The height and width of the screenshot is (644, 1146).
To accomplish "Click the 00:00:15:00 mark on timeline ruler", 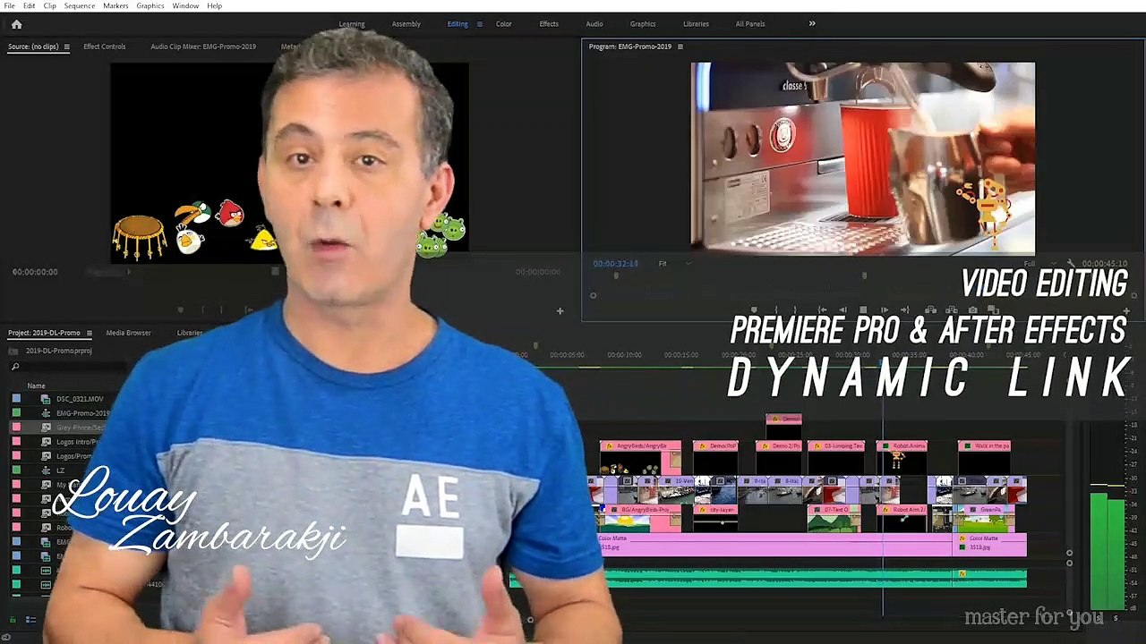I will point(682,355).
